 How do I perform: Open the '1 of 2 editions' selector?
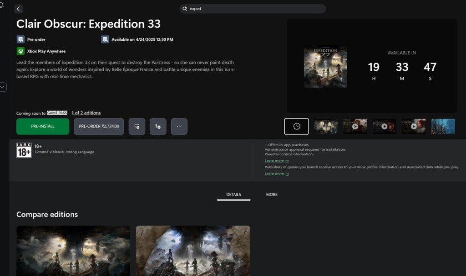tap(86, 113)
